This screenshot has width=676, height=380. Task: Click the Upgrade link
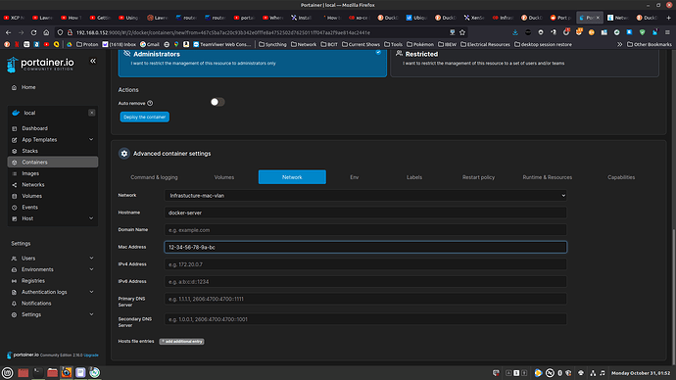[91, 356]
